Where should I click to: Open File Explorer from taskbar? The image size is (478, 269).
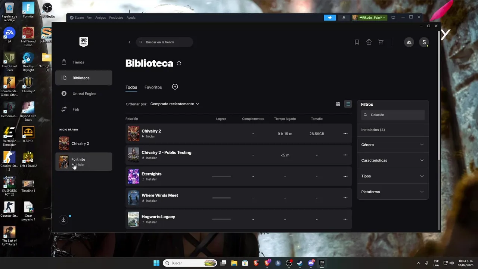(x=234, y=263)
